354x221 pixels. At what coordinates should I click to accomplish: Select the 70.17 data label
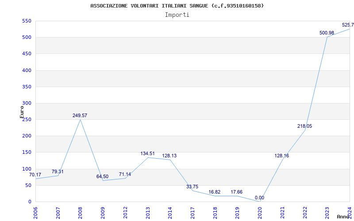tap(35, 175)
